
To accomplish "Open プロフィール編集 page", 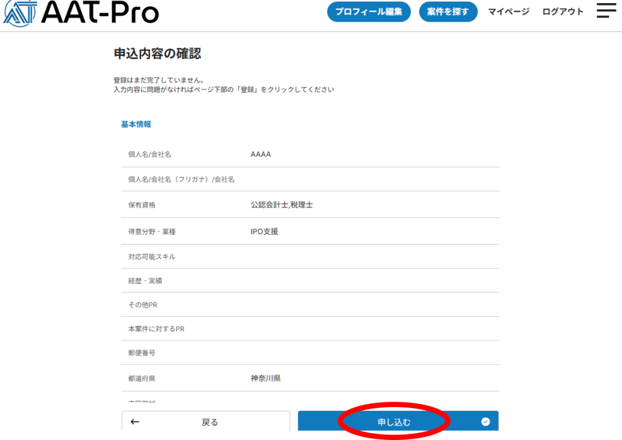I will click(x=369, y=12).
